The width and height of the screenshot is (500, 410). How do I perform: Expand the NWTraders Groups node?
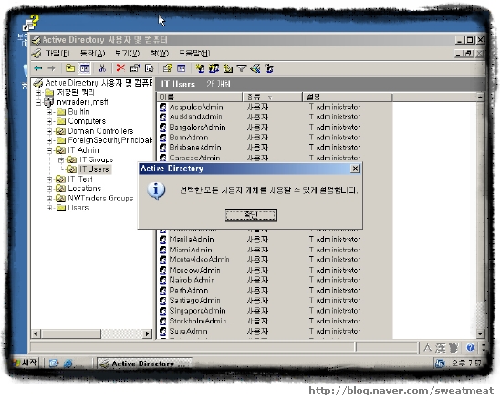(x=49, y=199)
